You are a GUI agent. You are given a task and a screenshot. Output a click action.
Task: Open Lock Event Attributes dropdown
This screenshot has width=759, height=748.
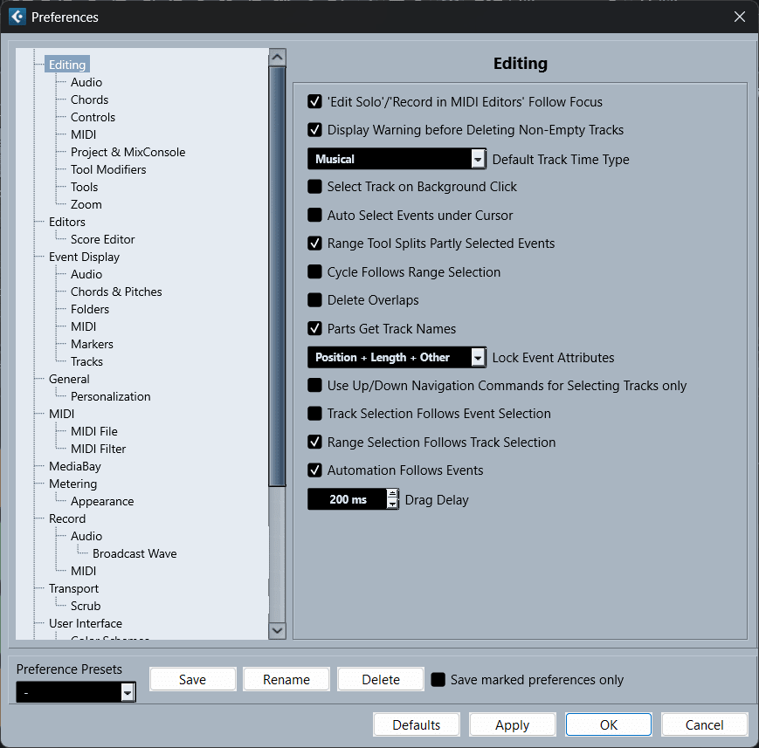pyautogui.click(x=478, y=357)
